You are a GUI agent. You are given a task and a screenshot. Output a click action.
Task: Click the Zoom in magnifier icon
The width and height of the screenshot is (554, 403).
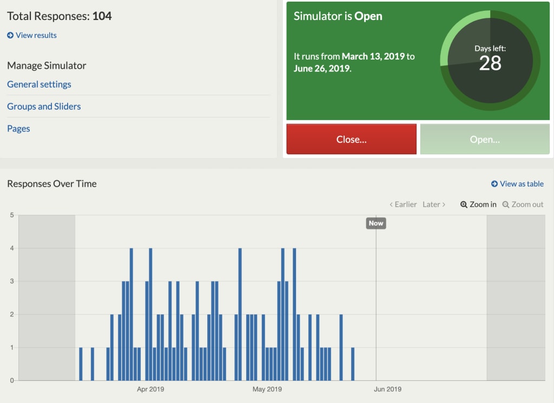pos(464,204)
